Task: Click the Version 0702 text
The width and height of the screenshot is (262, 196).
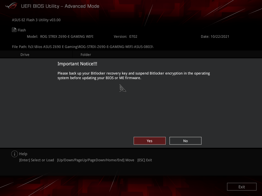Action: [x=125, y=36]
